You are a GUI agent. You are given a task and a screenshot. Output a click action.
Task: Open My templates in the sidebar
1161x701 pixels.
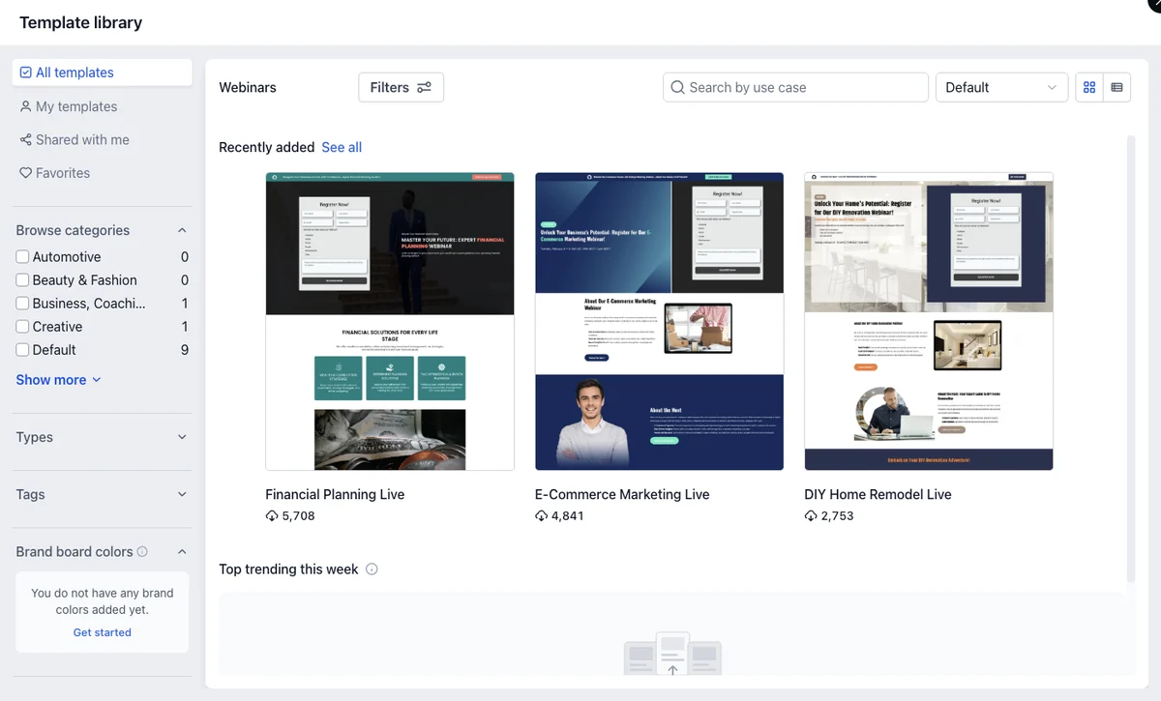click(x=68, y=106)
